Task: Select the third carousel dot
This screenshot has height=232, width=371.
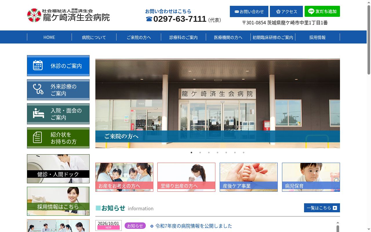Action: point(209,153)
